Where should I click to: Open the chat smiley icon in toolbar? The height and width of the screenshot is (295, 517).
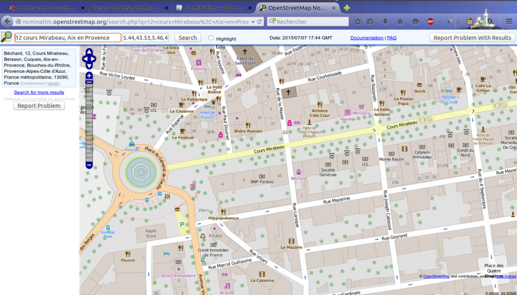415,22
